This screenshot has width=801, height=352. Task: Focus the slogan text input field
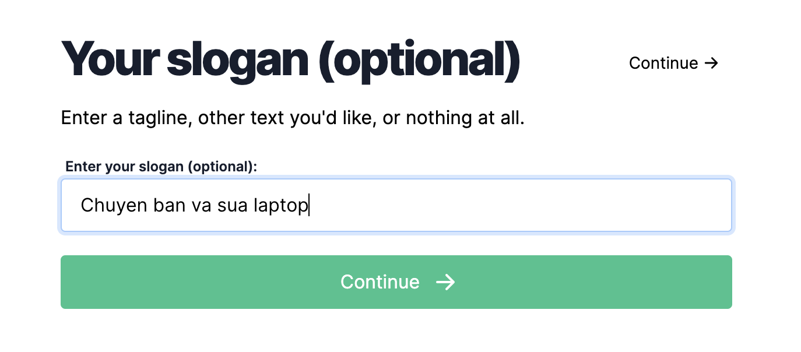coord(396,205)
